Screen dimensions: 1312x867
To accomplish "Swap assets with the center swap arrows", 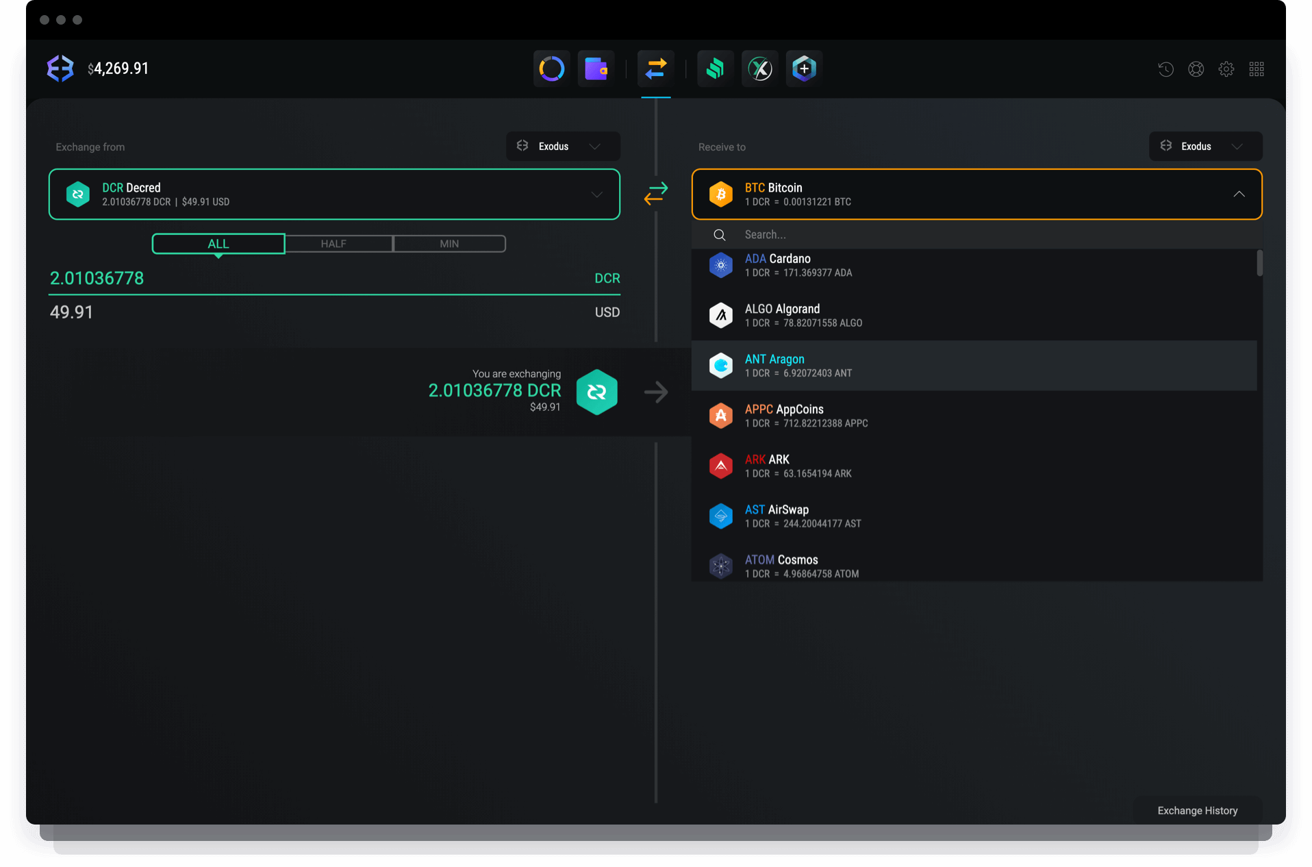I will tap(655, 193).
